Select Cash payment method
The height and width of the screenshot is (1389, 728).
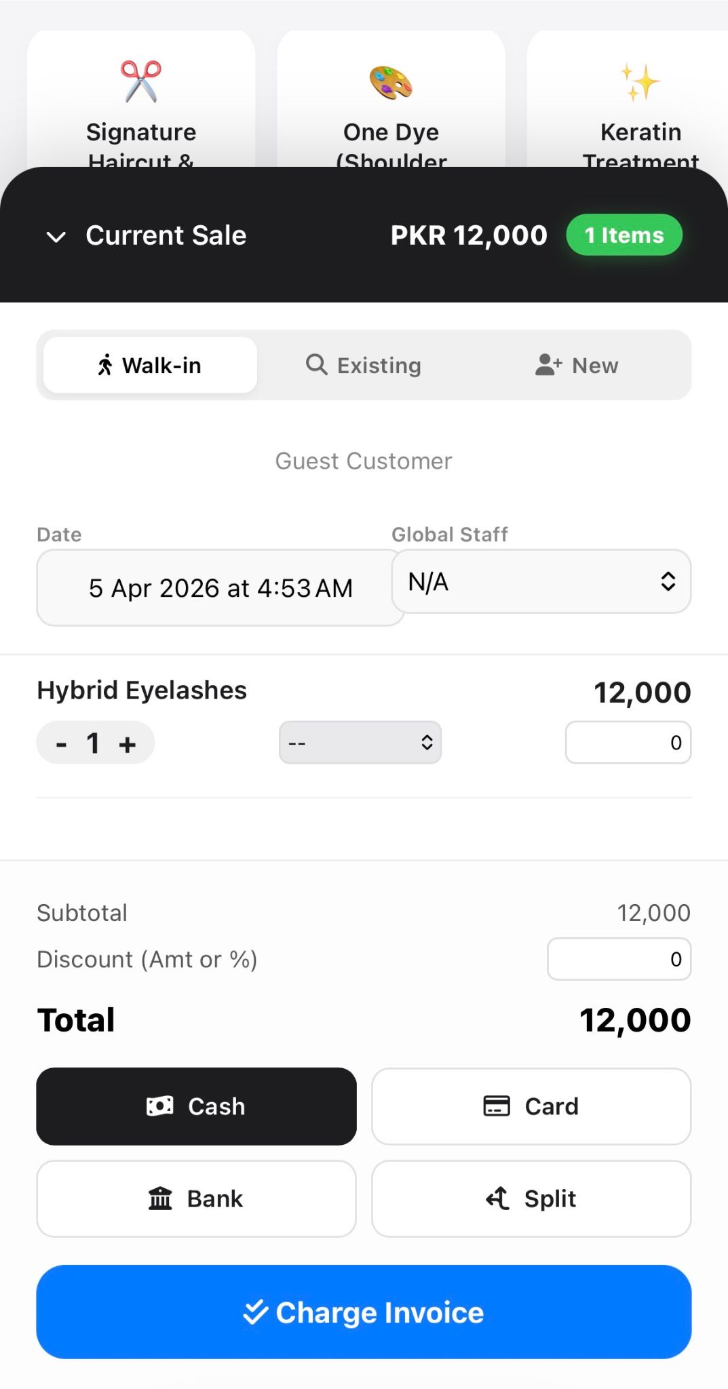[196, 1106]
